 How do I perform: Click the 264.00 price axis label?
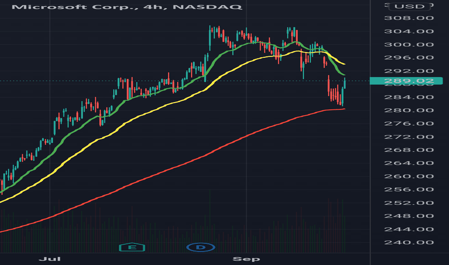(409, 163)
